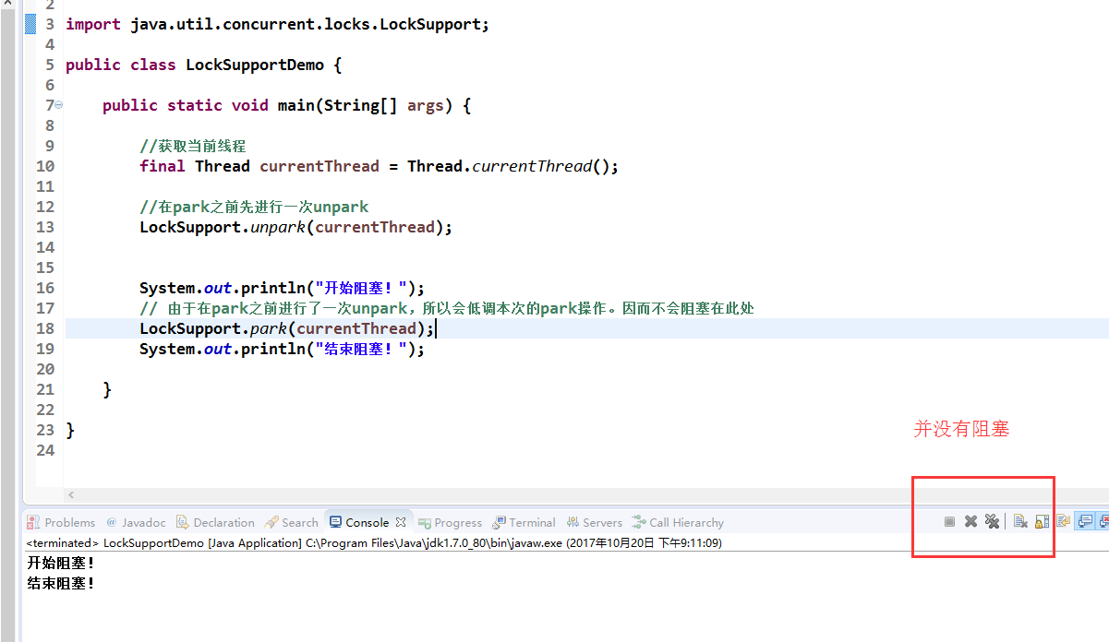Image resolution: width=1109 pixels, height=642 pixels.
Task: Click the main method signature on line 7
Action: [x=286, y=105]
